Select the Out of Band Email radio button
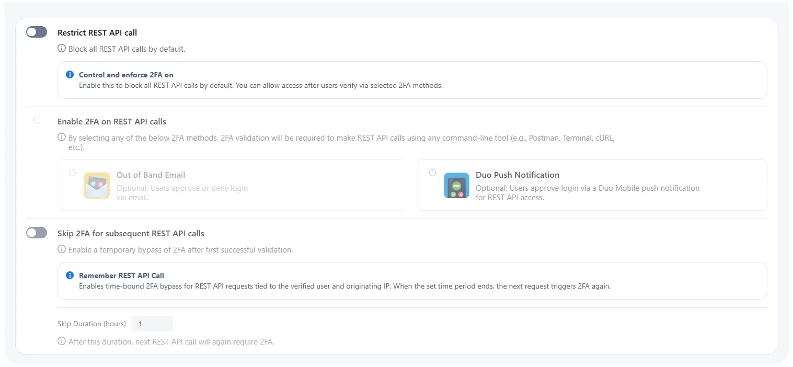 coord(72,173)
